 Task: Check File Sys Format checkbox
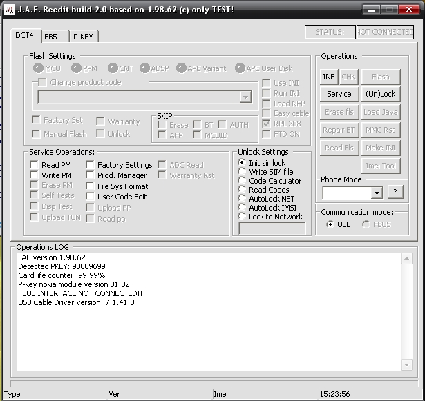tap(90, 186)
